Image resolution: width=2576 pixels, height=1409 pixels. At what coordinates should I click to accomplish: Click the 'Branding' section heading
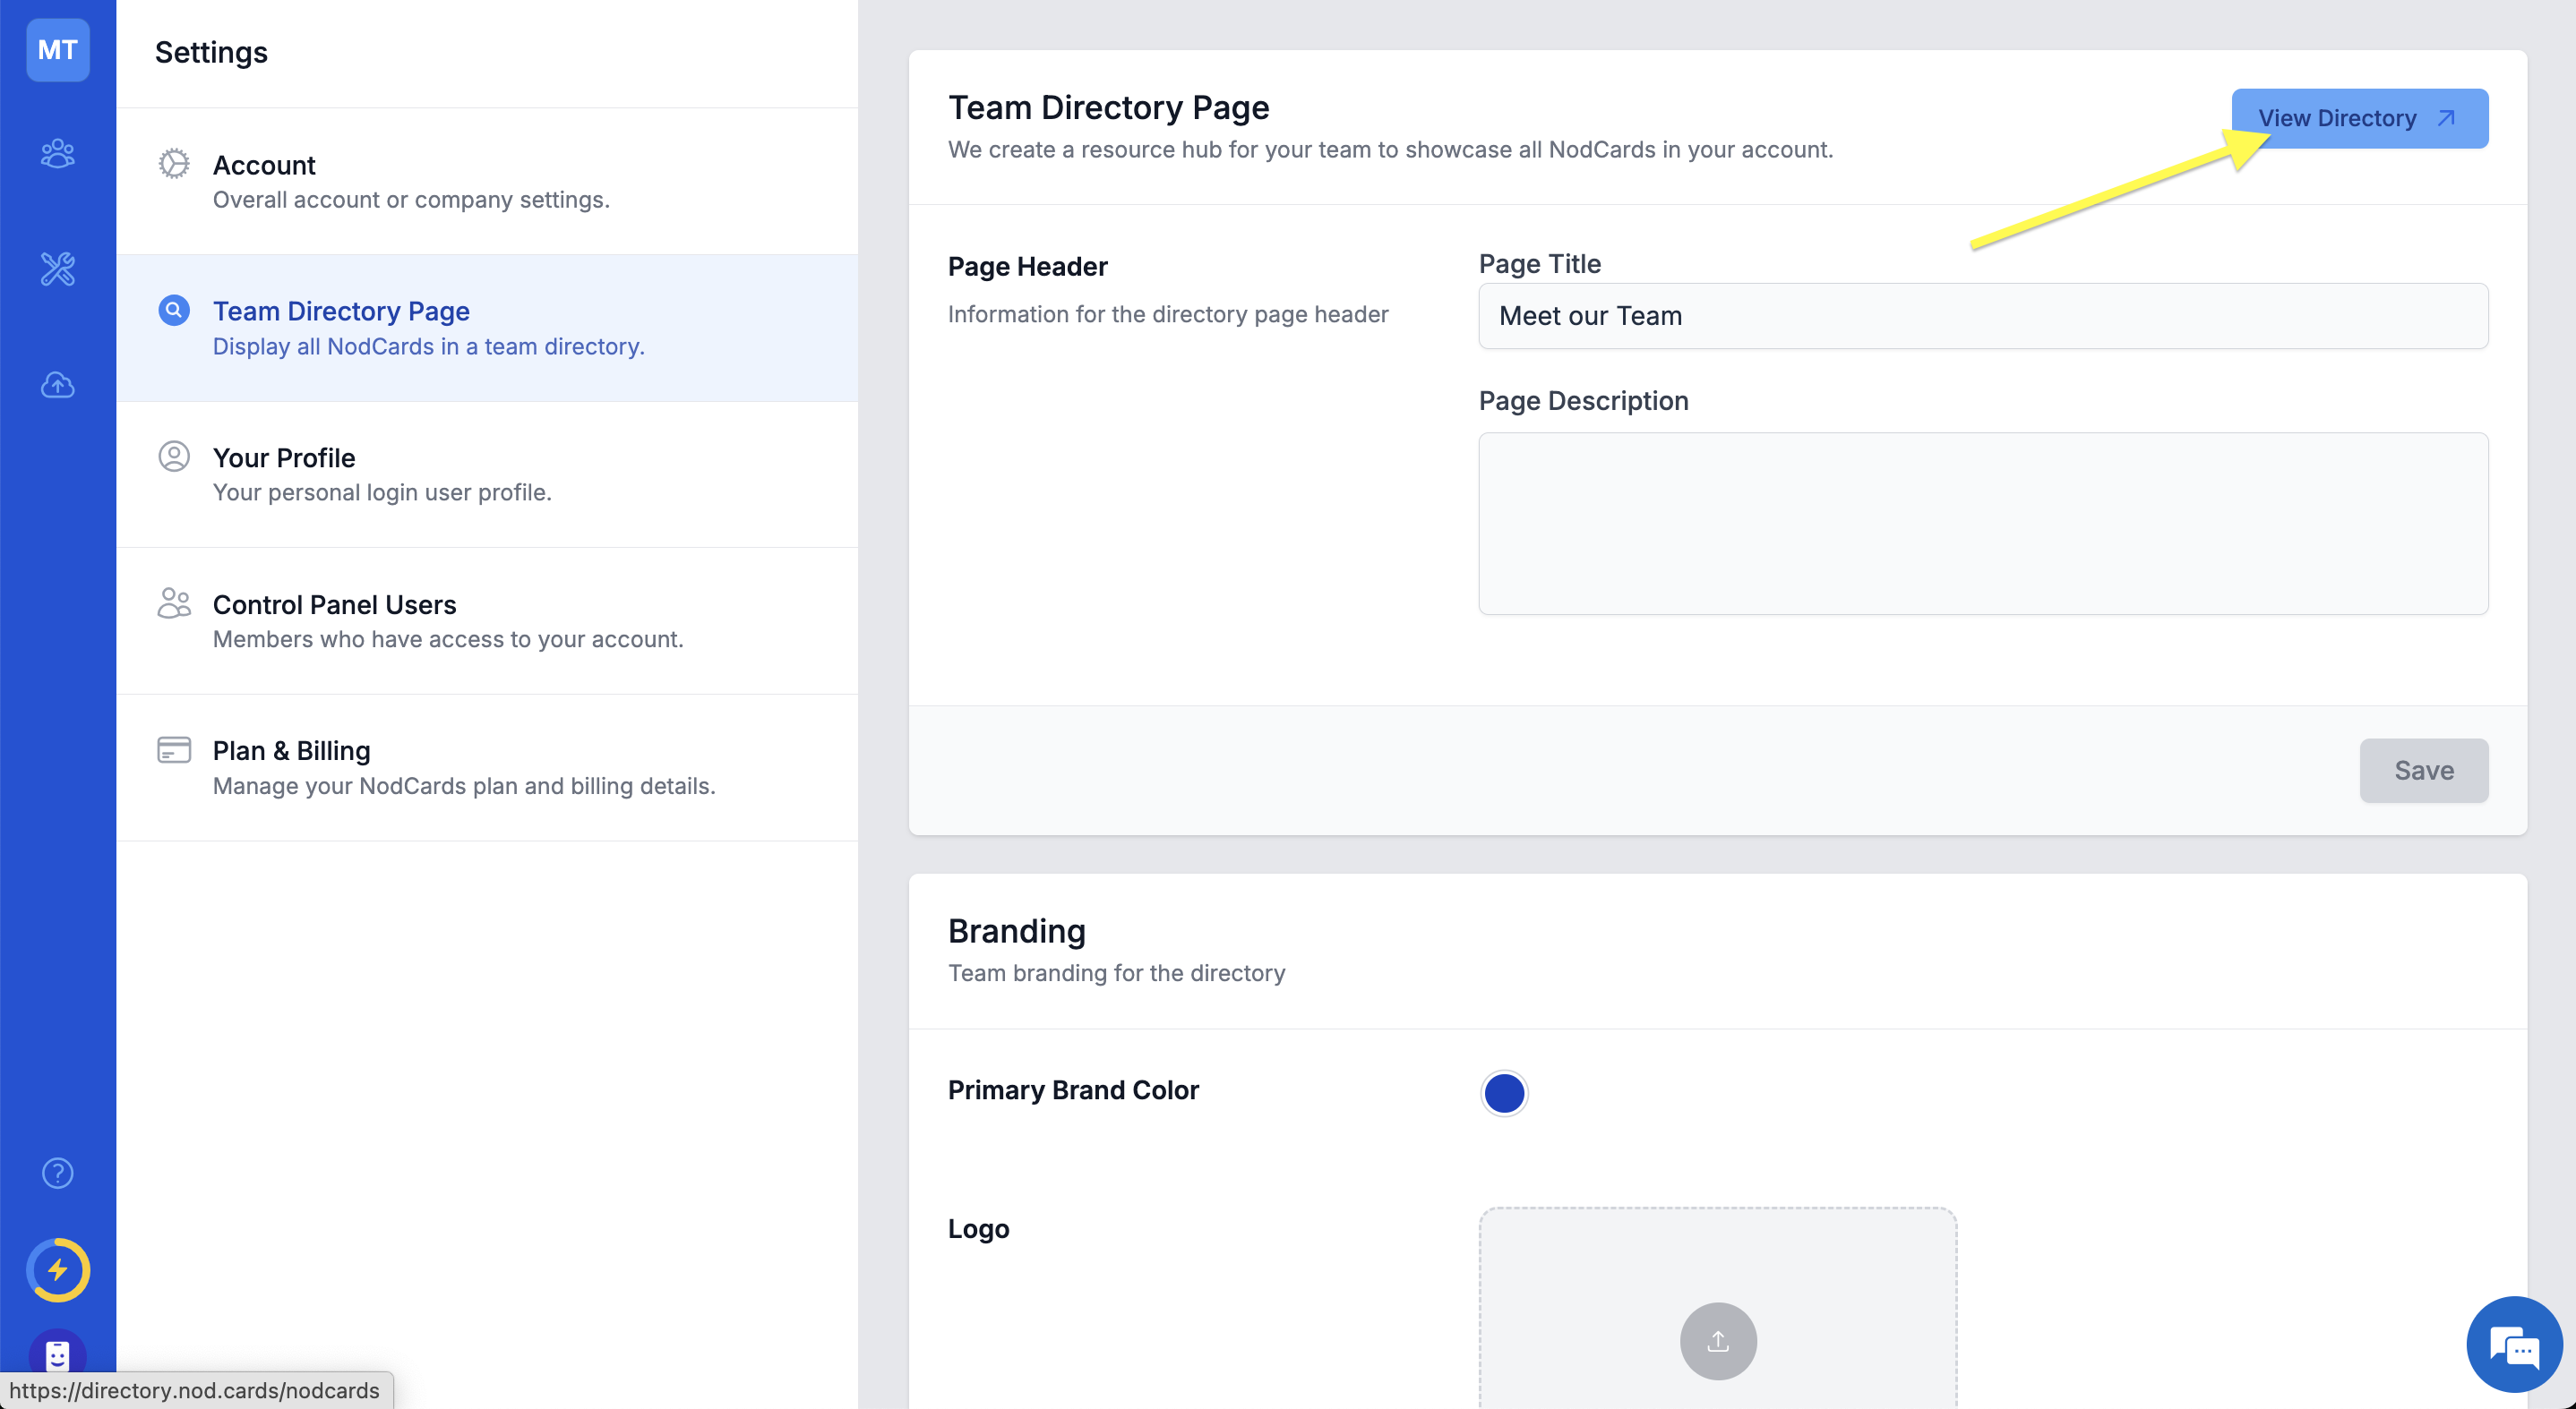(x=1016, y=930)
